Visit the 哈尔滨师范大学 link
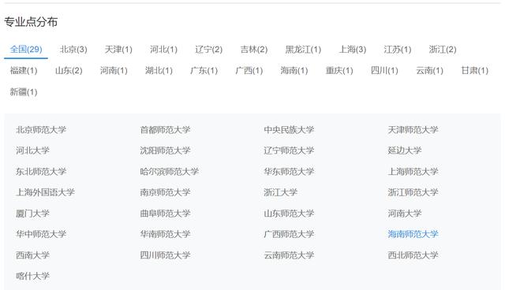 [x=169, y=171]
